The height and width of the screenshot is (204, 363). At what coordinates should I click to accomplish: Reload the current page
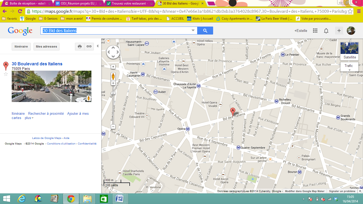[x=20, y=11]
